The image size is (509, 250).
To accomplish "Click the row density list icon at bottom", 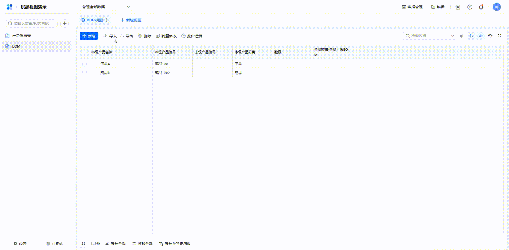I will (84, 244).
